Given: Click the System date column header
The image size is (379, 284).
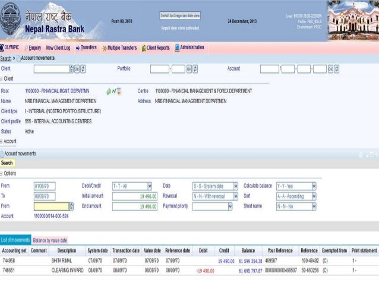Looking at the screenshot, I should coord(97,251).
